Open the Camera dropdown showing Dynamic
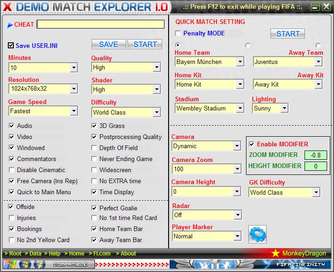This screenshot has height=272, width=334. [237, 146]
